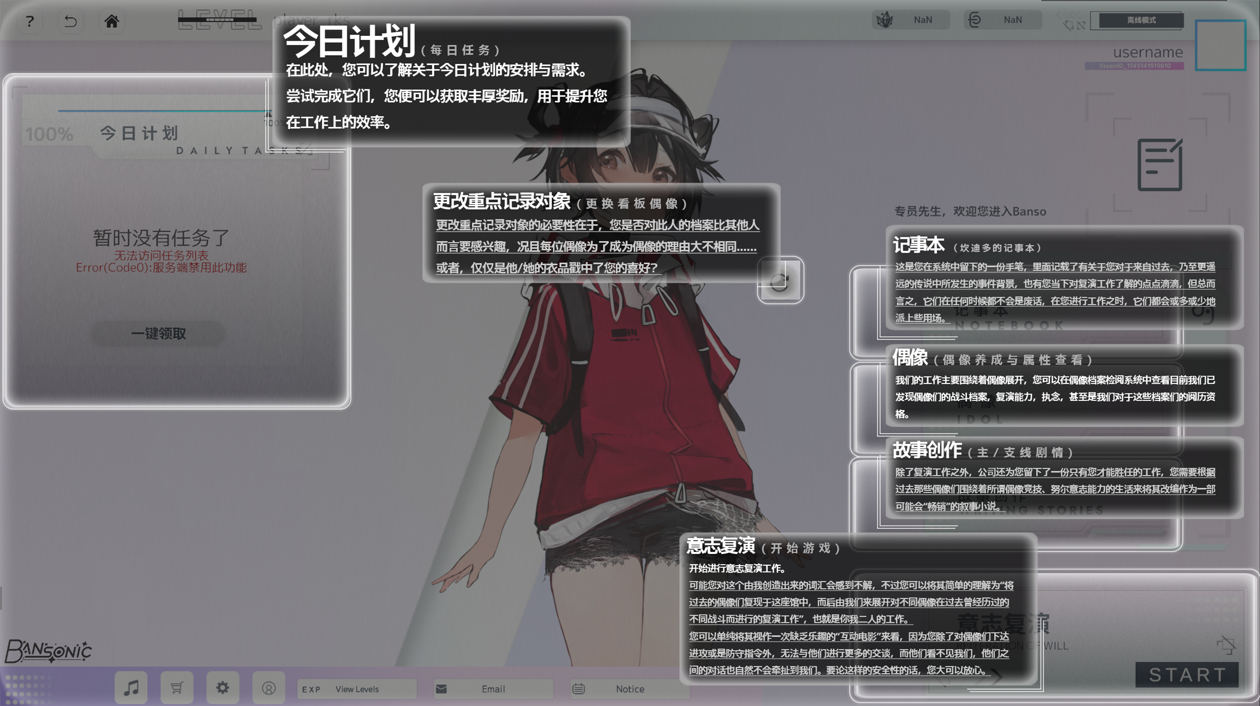The image size is (1260, 706).
Task: Open the music note icon button
Action: pos(131,687)
